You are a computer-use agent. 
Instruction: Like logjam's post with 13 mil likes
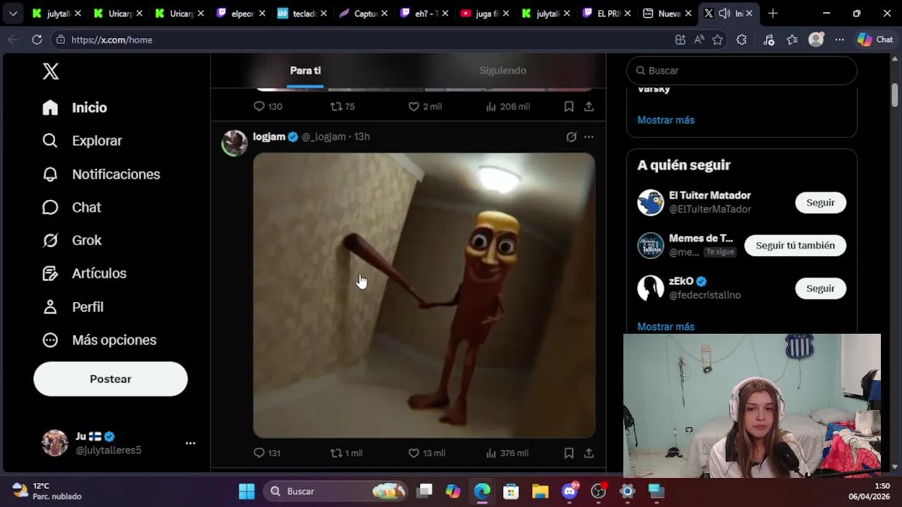(x=427, y=453)
